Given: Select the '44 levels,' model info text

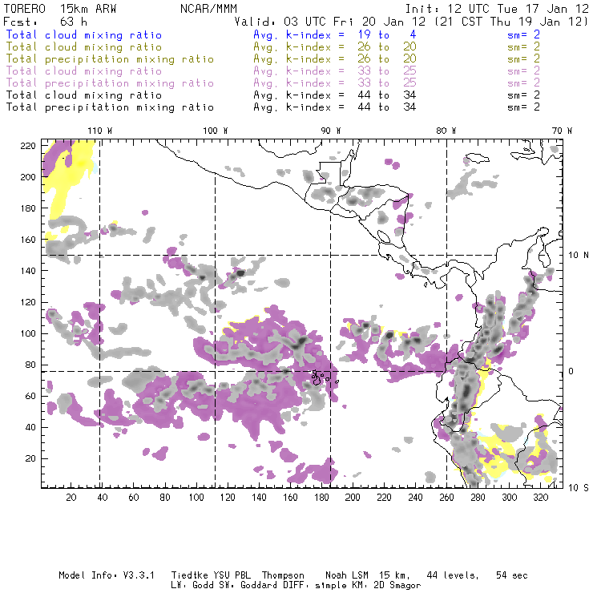Looking at the screenshot, I should click(x=453, y=575).
